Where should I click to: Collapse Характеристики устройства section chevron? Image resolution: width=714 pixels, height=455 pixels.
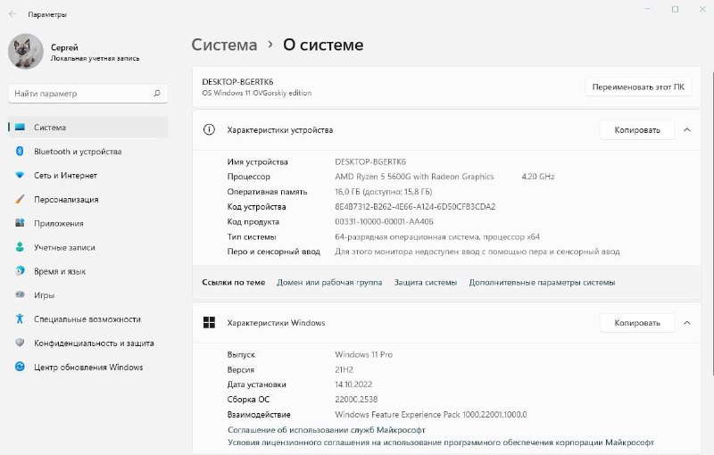click(686, 130)
